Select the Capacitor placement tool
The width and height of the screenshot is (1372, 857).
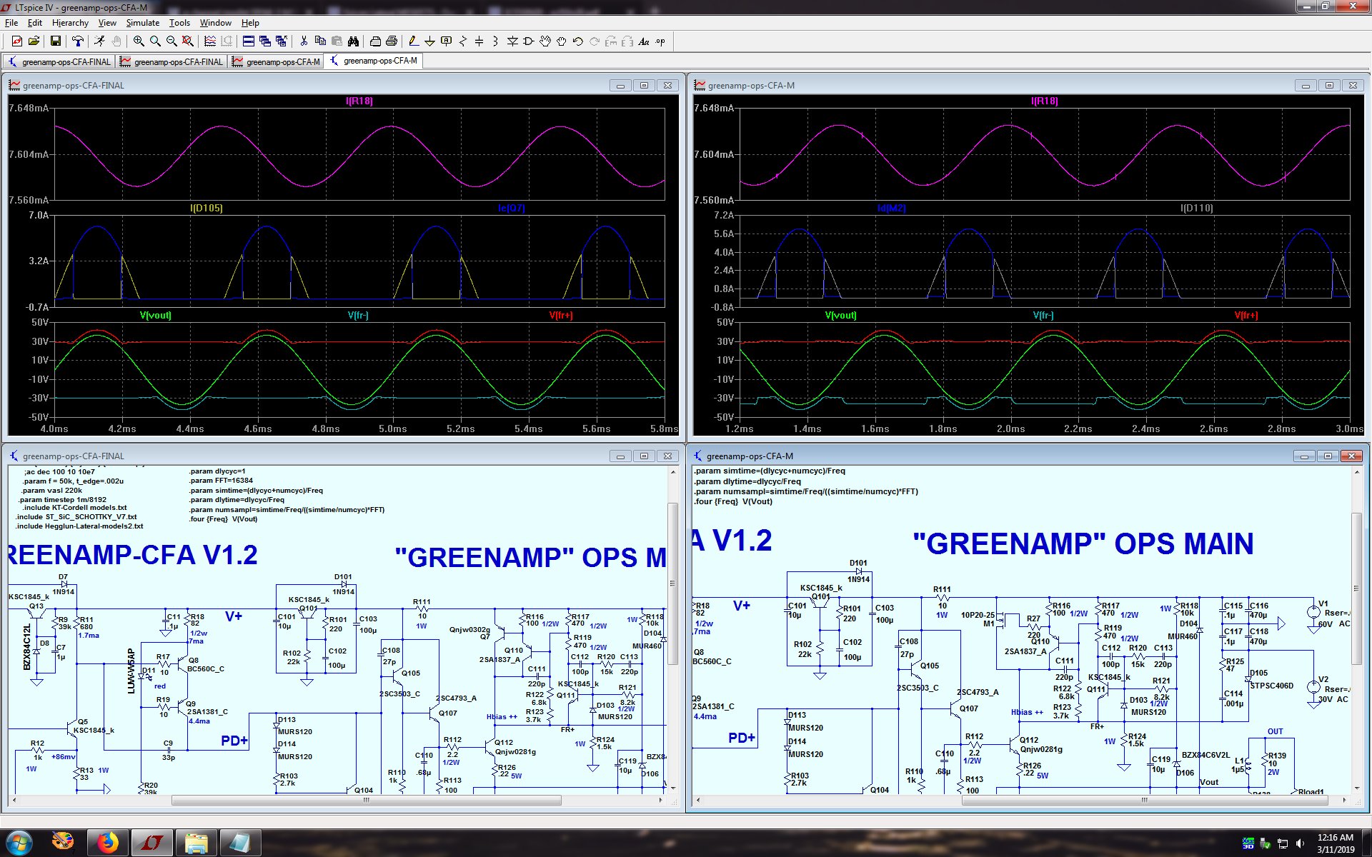coord(479,41)
